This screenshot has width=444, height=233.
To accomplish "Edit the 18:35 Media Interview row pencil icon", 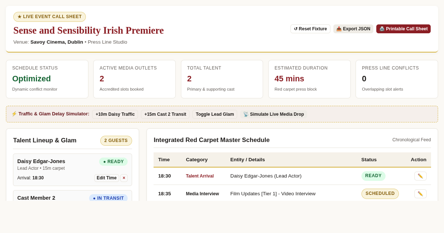I will 420,194.
